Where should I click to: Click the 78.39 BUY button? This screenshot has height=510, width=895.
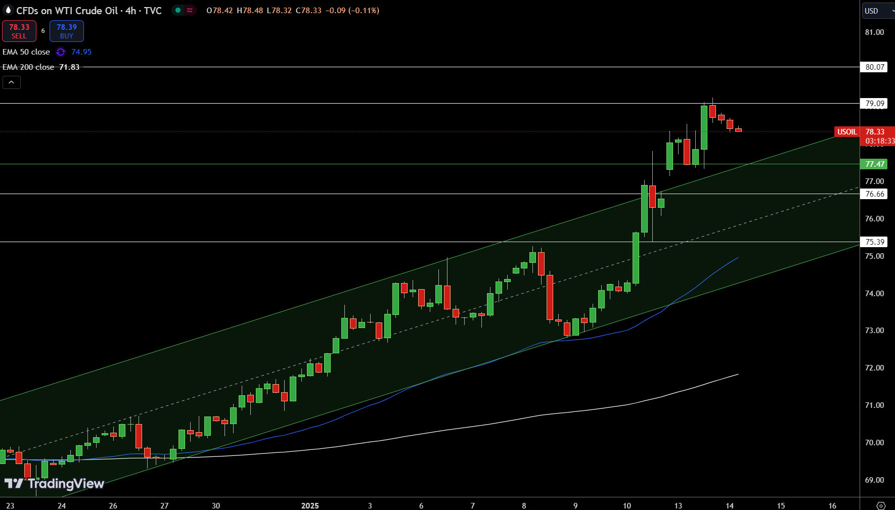tap(67, 31)
